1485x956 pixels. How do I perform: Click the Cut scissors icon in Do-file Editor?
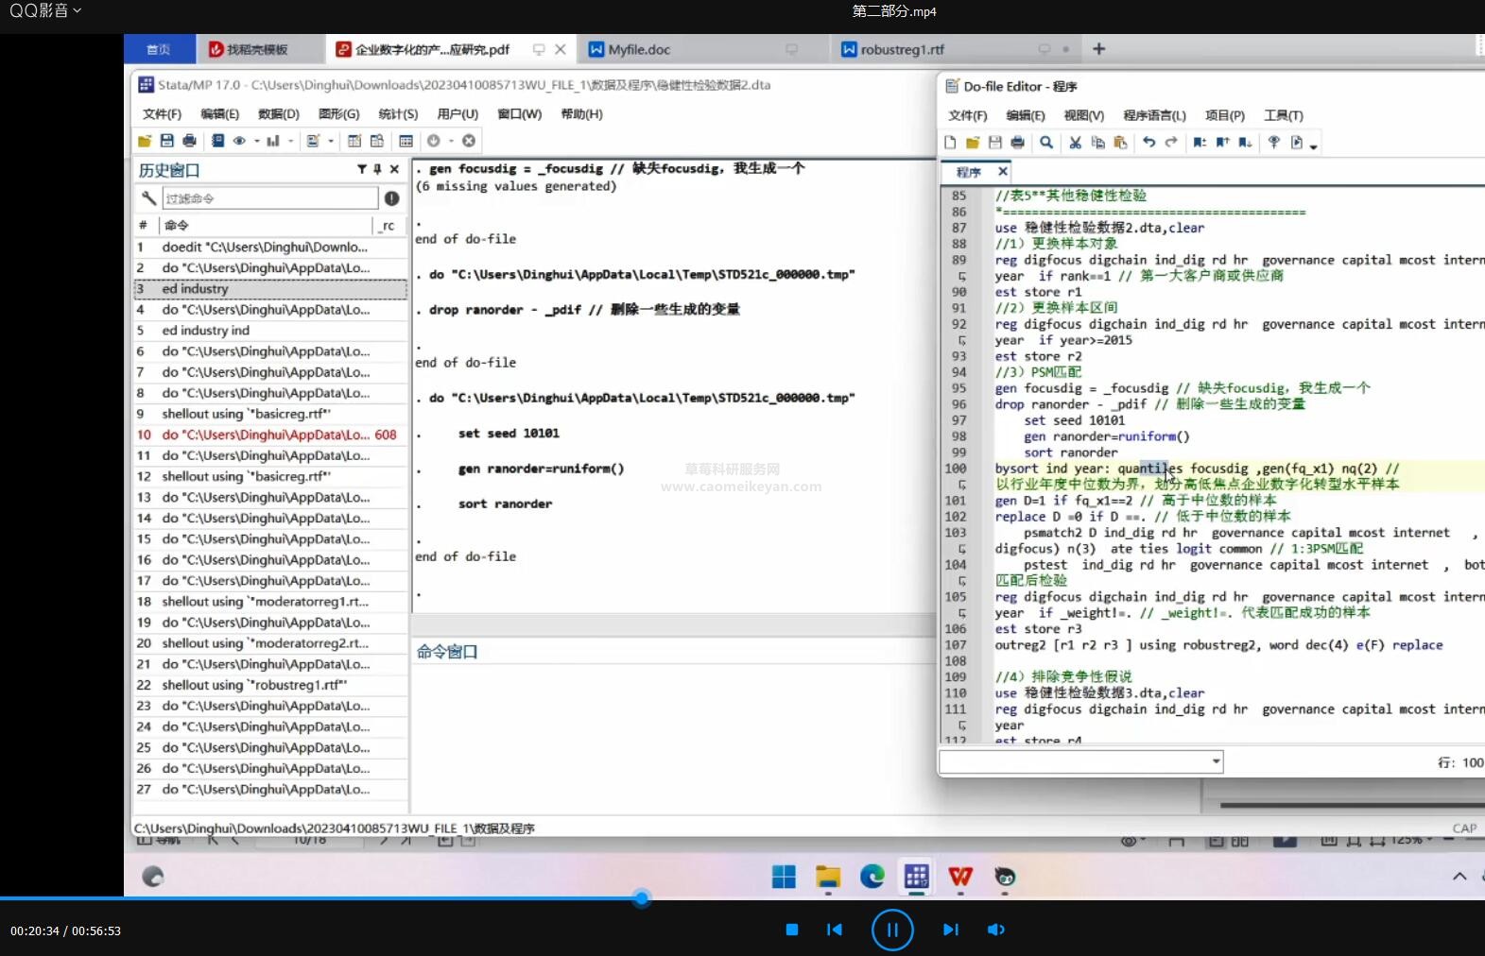click(x=1075, y=142)
